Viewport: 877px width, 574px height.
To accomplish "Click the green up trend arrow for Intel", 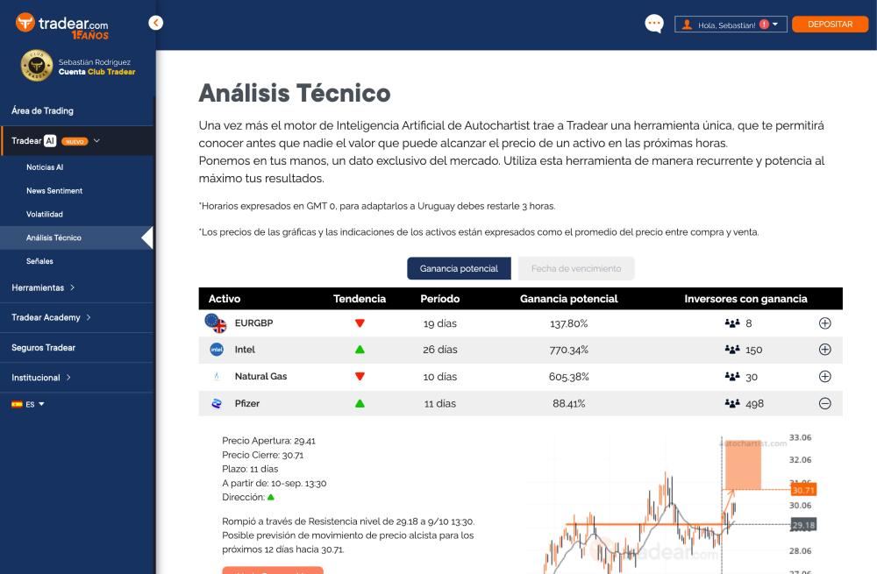I will tap(360, 350).
